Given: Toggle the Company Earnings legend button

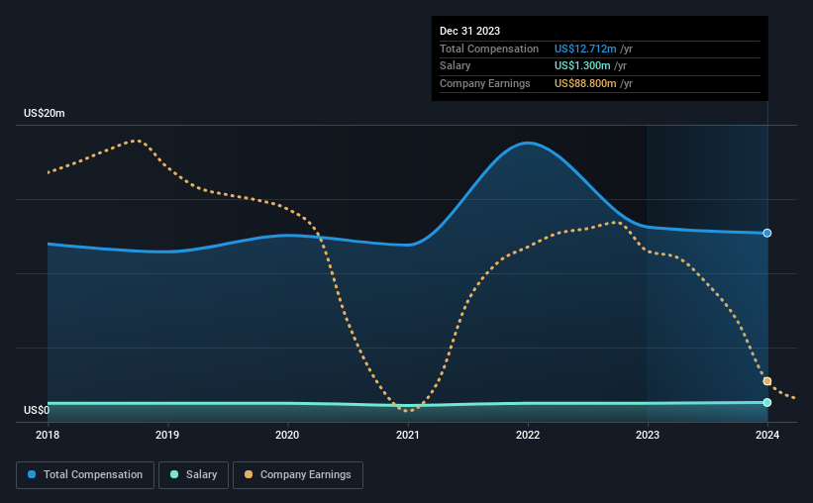Looking at the screenshot, I should click(298, 475).
